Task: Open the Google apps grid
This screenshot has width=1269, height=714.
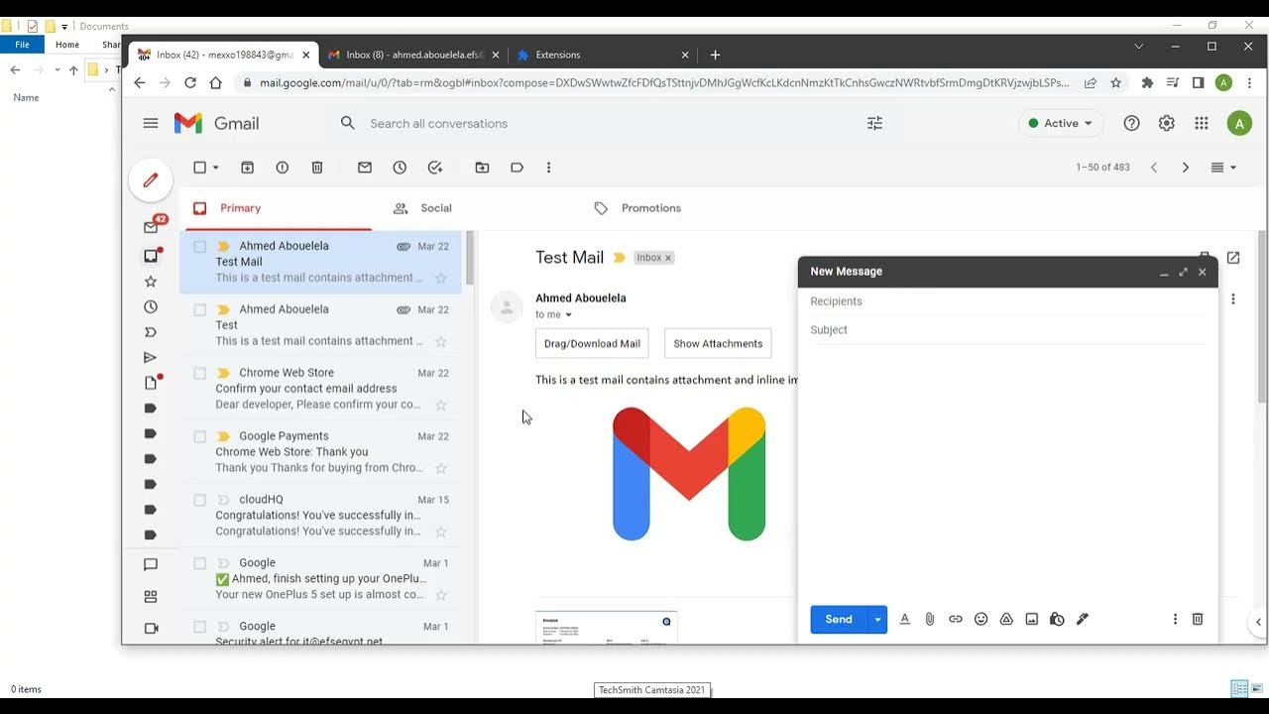Action: click(x=1202, y=123)
